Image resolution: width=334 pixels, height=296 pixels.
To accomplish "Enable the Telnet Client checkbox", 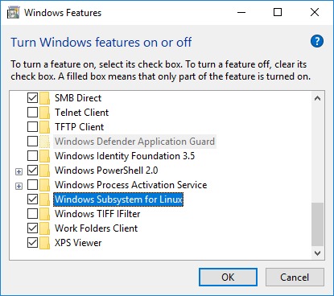I will tap(32, 113).
